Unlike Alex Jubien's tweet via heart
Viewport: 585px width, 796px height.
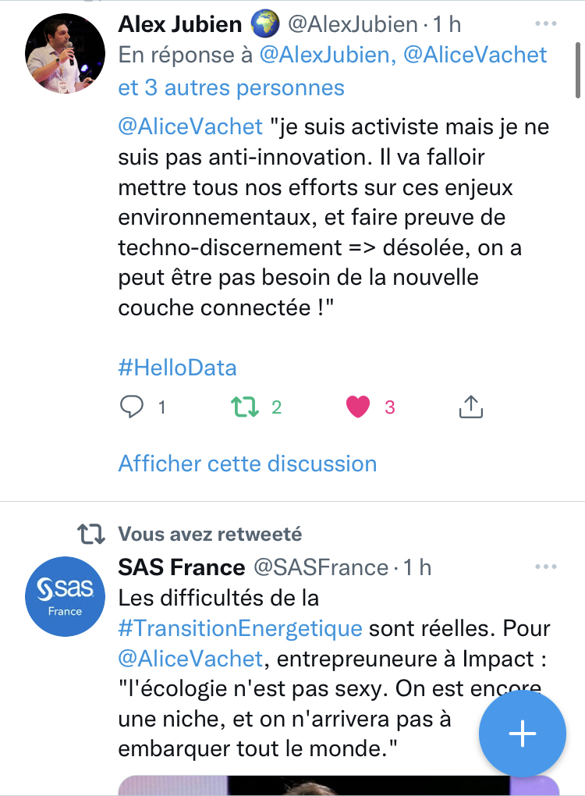coord(358,407)
